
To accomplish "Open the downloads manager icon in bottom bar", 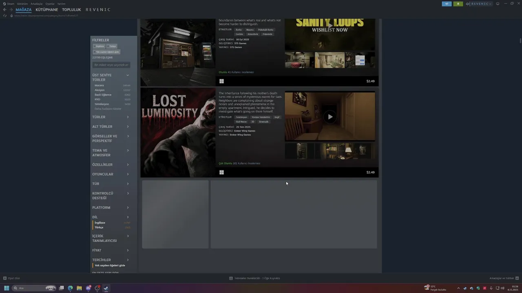I will click(x=231, y=278).
